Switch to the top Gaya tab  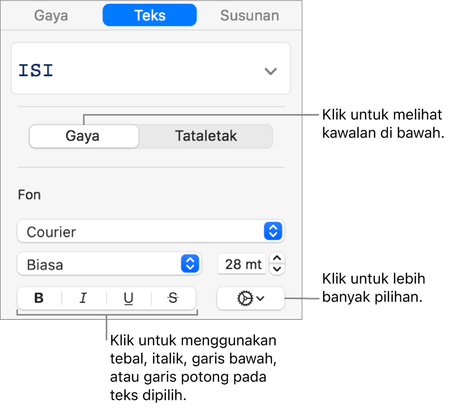(x=51, y=15)
